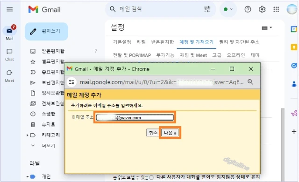299x182 pixels.
Task: Click the 이메일 주소 input field
Action: pyautogui.click(x=135, y=117)
